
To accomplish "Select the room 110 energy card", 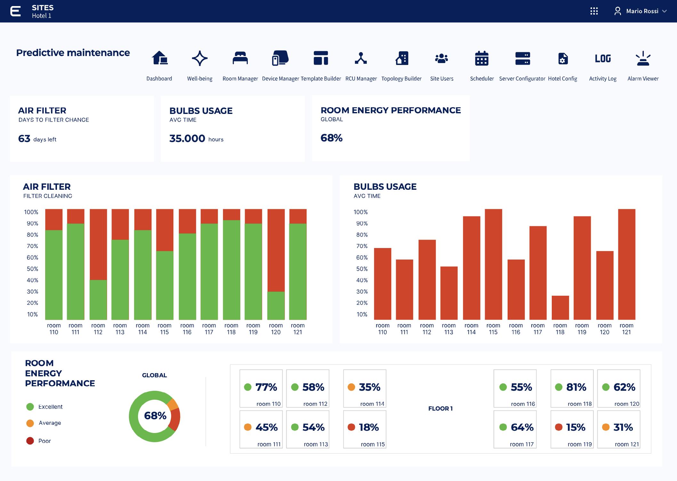I will pyautogui.click(x=261, y=389).
